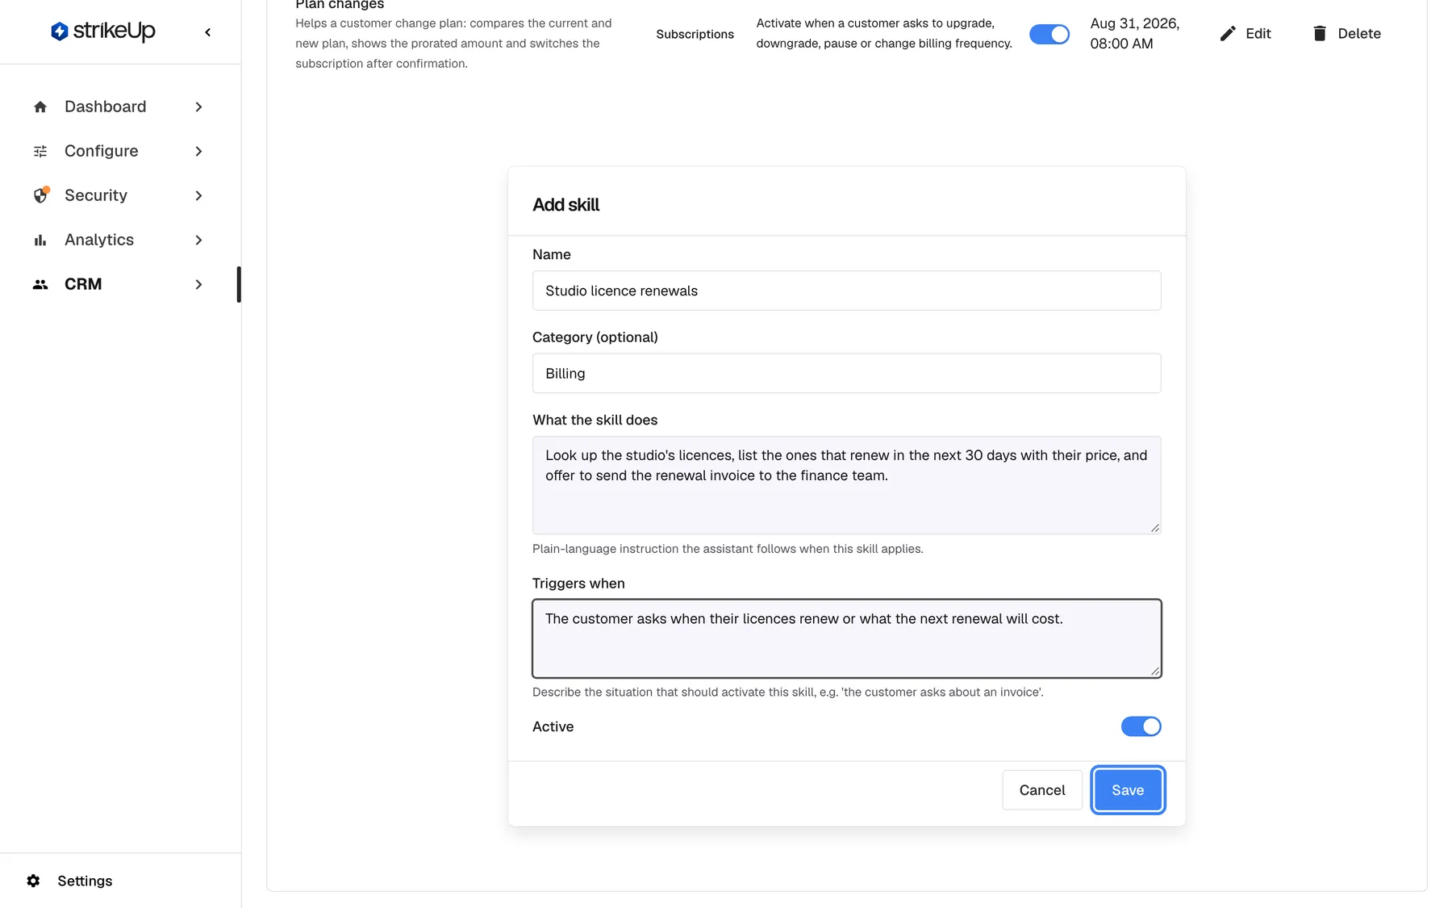This screenshot has height=908, width=1452.
Task: Cancel the Add skill dialog
Action: click(1042, 790)
